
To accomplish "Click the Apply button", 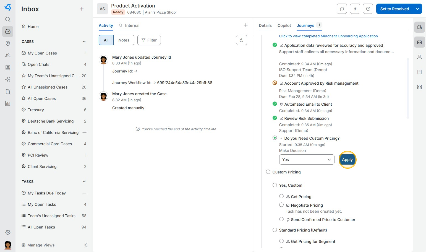I will tap(347, 160).
